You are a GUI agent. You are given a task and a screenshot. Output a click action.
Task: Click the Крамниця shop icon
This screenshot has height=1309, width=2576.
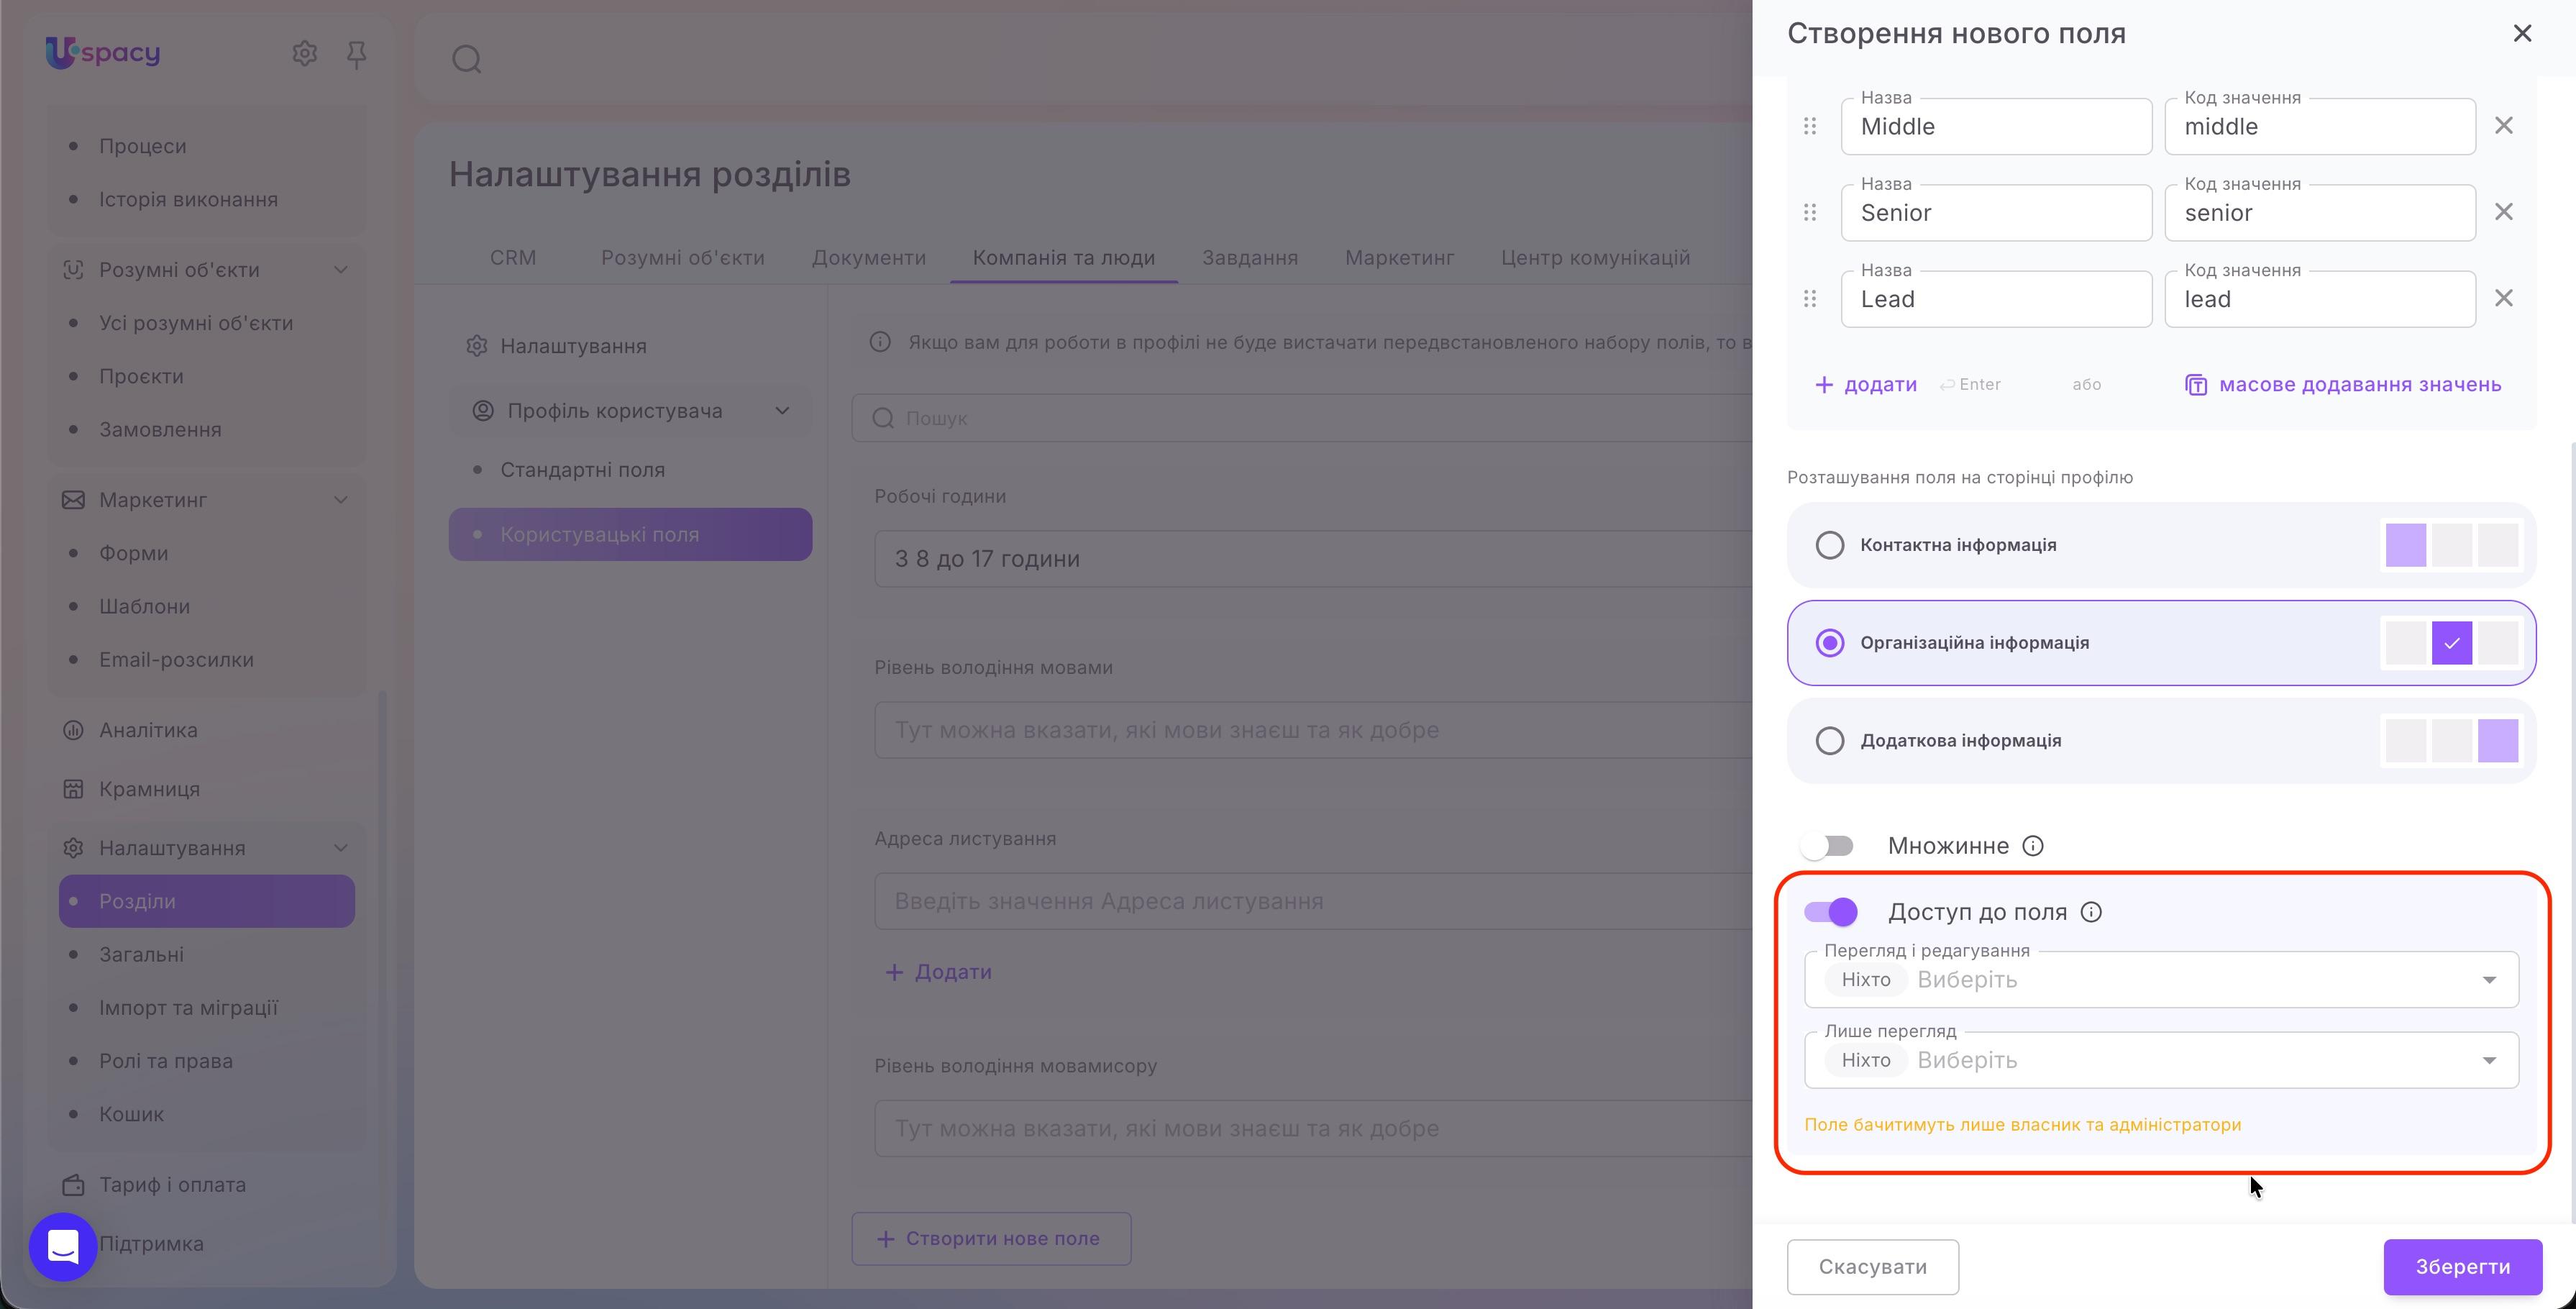[73, 789]
